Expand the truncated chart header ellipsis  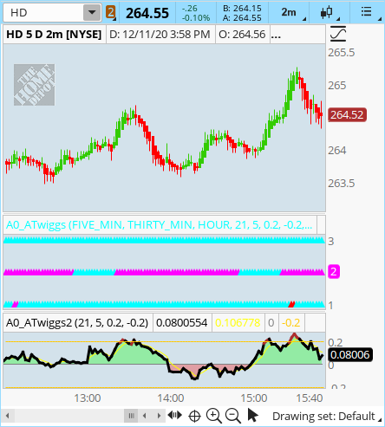[x=276, y=36]
